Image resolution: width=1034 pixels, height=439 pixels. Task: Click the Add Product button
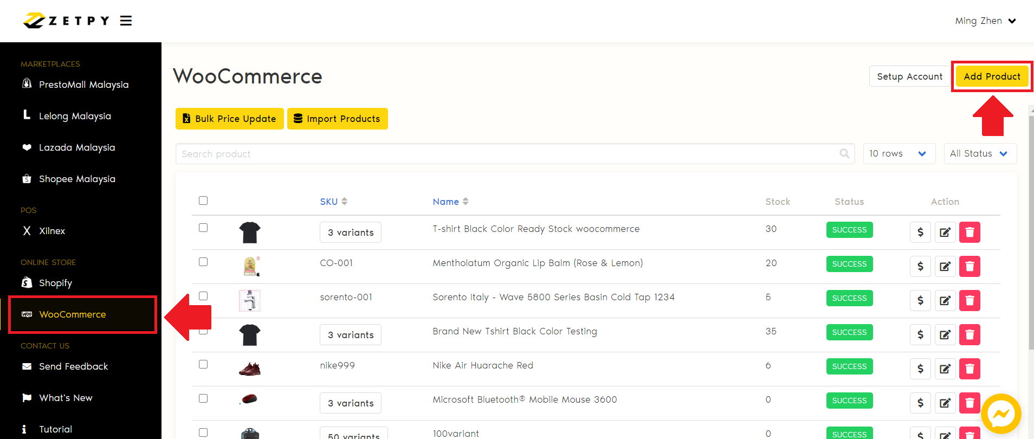click(x=991, y=76)
